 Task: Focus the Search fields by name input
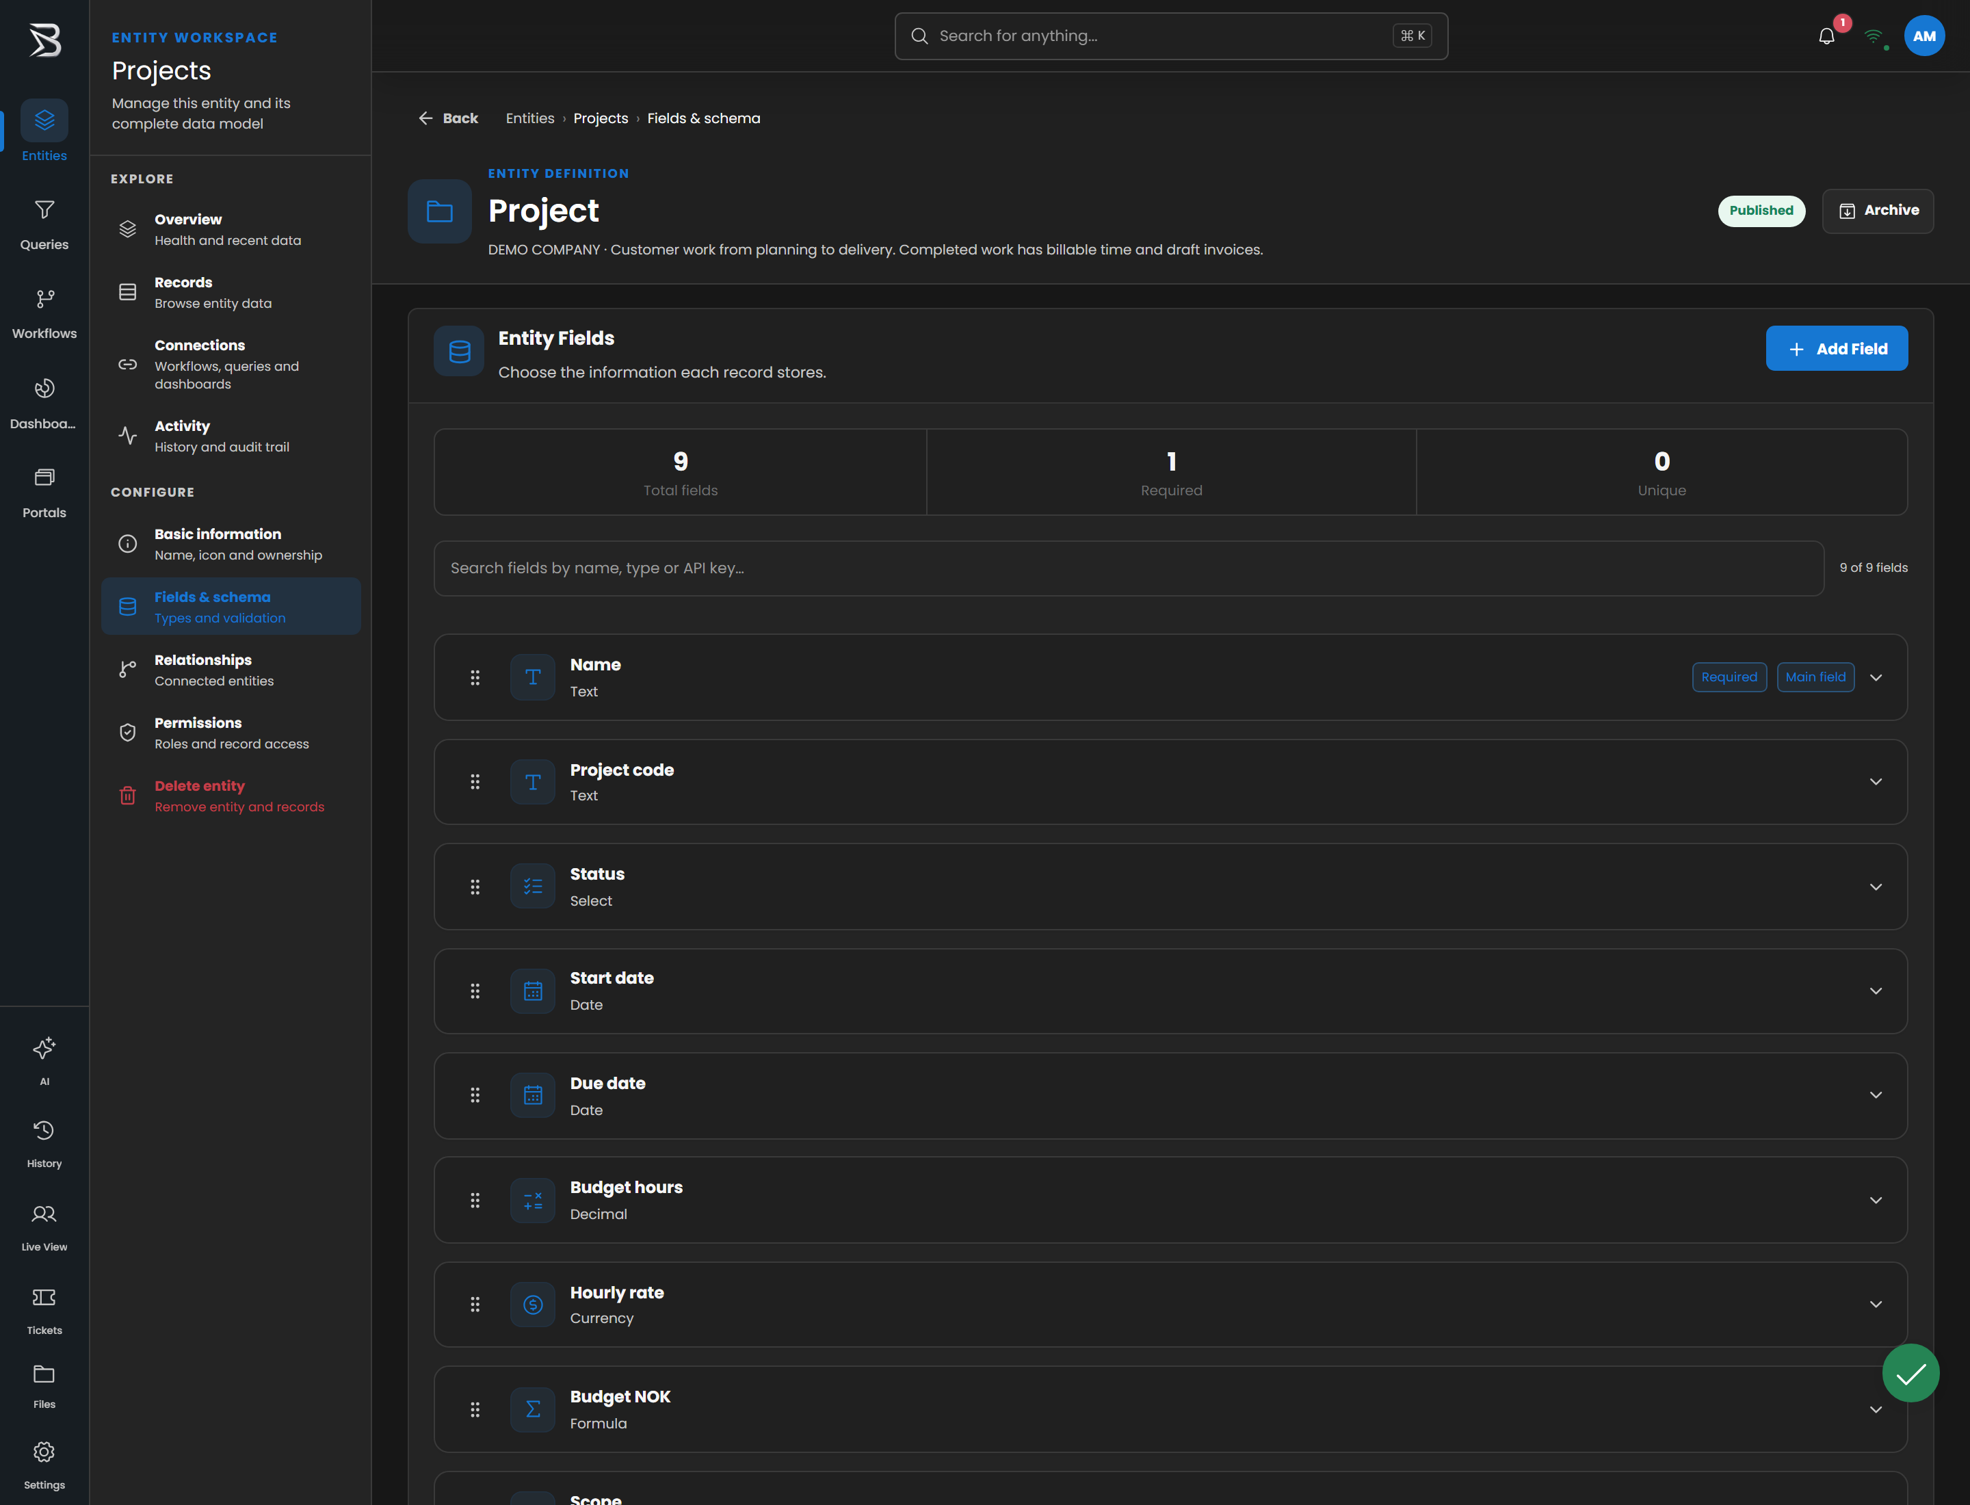coord(1129,568)
